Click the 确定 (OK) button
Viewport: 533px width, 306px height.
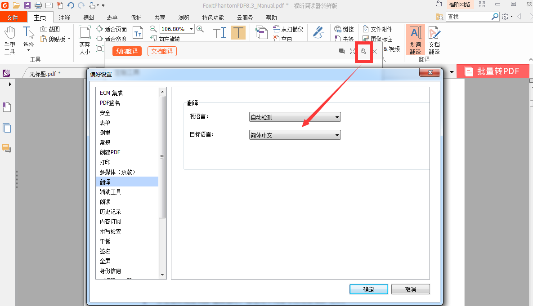click(x=368, y=289)
